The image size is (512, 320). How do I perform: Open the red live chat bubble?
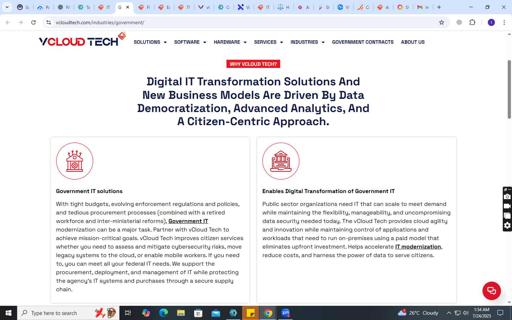pyautogui.click(x=491, y=290)
